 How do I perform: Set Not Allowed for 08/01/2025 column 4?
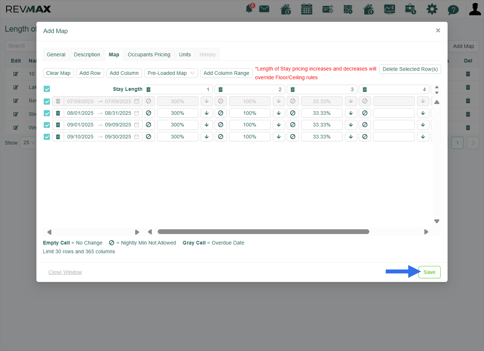[x=365, y=113]
